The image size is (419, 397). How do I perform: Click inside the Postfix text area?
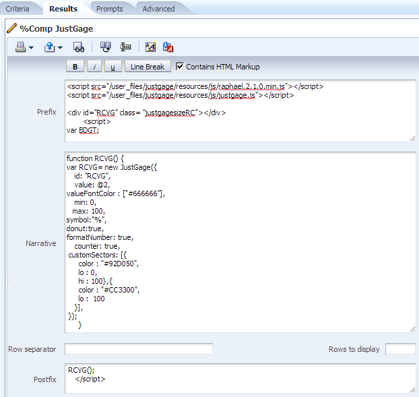point(240,379)
